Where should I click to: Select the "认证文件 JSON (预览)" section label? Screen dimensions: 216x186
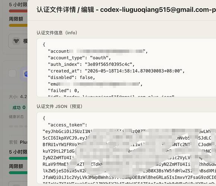pyautogui.click(x=59, y=106)
